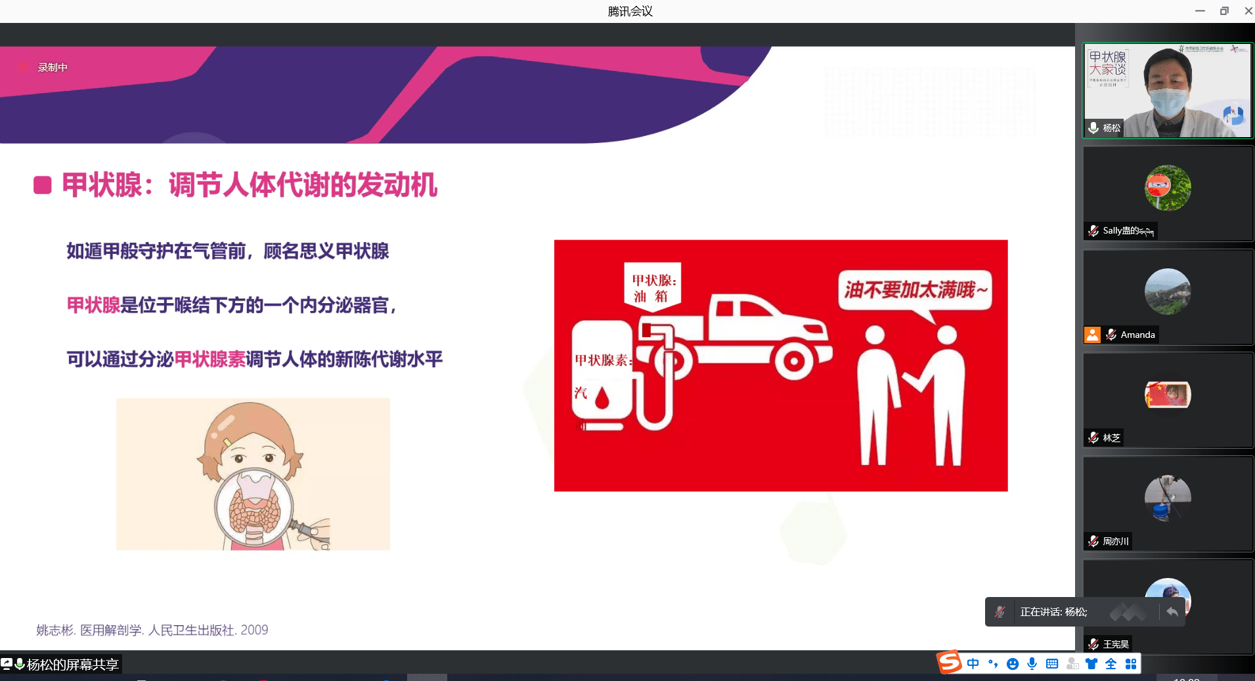Click screen share icon beside 杨松的屏幕共享
1255x681 pixels.
[x=9, y=664]
